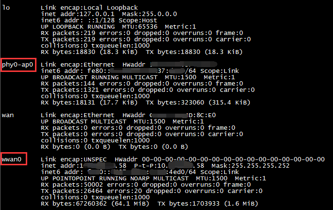This screenshot has height=210, width=333.
Task: Select wwan0 RX bytes:67260362 text
Action: coord(74,204)
